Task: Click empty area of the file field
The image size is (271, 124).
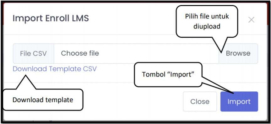Action: pyautogui.click(x=155, y=53)
